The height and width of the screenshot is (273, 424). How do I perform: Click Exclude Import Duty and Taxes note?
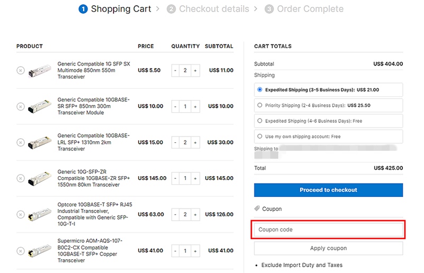point(302,265)
